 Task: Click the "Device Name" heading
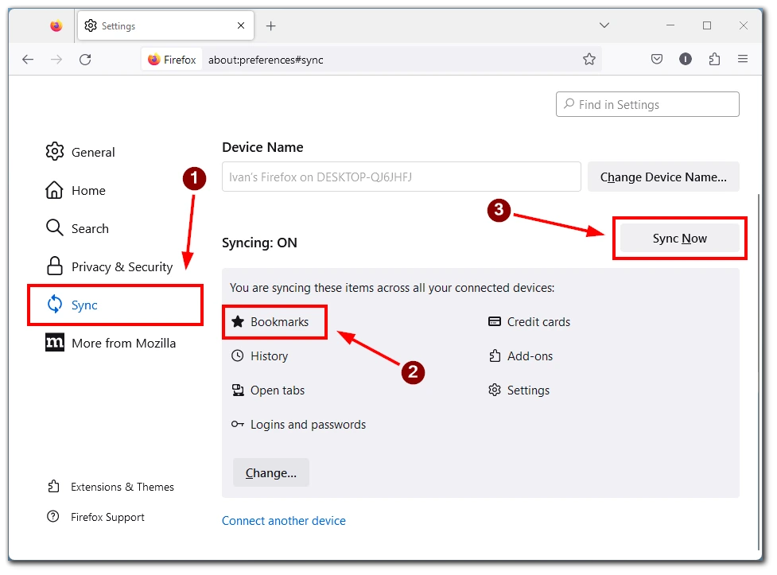point(262,147)
